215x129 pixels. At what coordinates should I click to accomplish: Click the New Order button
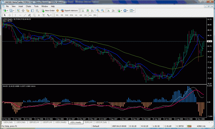[x=48, y=11]
